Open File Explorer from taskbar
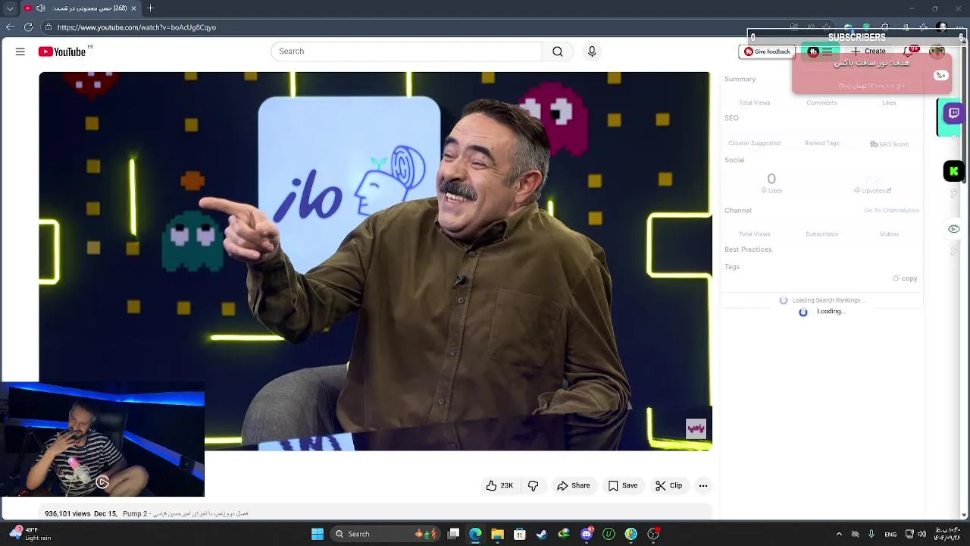This screenshot has width=970, height=546. coord(497,534)
